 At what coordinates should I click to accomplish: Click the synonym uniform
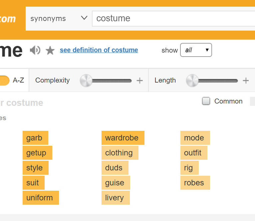pos(40,198)
